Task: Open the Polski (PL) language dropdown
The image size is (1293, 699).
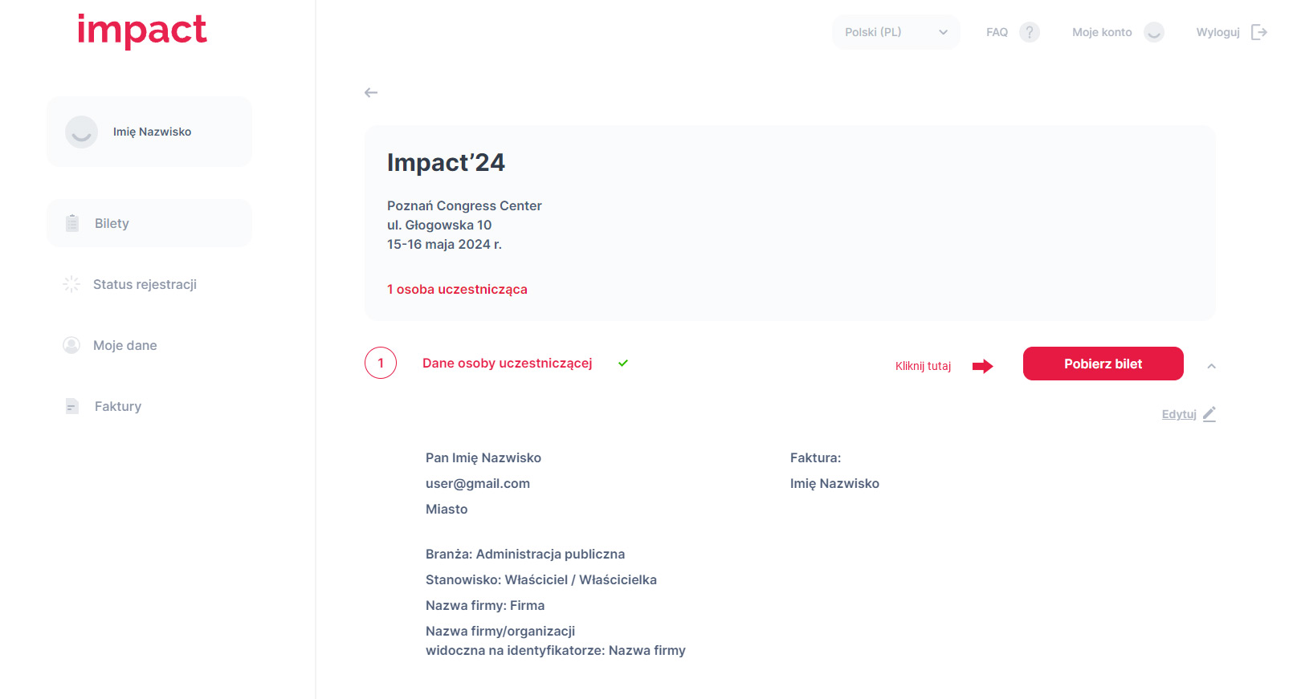Action: [x=896, y=32]
